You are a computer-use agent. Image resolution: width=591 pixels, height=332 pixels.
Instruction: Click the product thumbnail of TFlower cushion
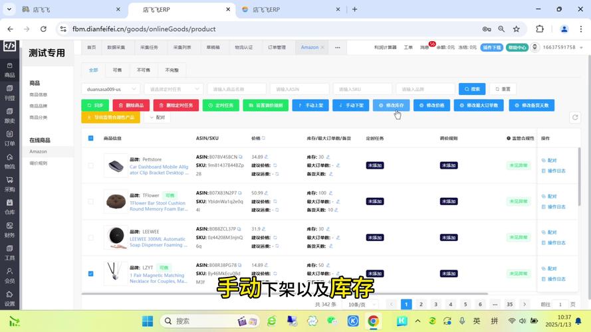click(116, 201)
